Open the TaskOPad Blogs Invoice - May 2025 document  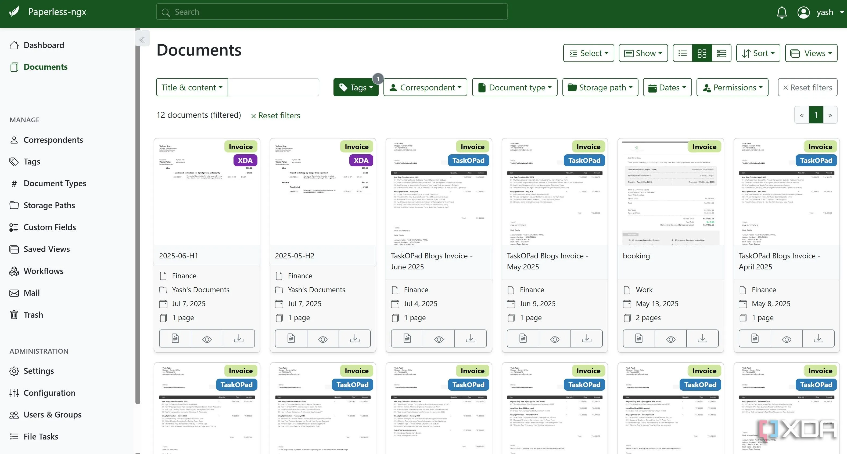pos(548,261)
